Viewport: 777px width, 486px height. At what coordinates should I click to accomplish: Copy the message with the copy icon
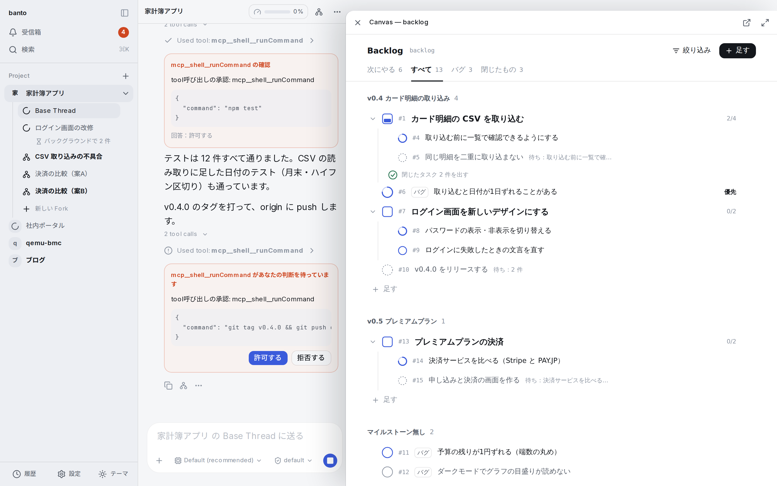(x=168, y=385)
